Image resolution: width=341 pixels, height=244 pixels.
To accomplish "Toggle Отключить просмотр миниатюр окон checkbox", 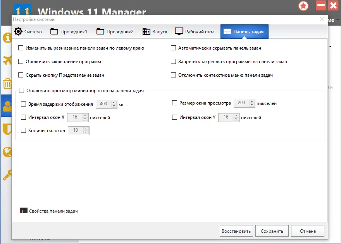I will click(x=22, y=90).
